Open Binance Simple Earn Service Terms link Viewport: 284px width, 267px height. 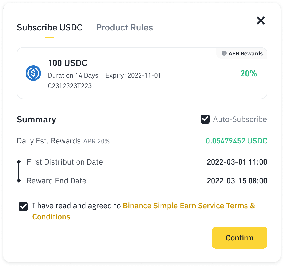pyautogui.click(x=189, y=206)
